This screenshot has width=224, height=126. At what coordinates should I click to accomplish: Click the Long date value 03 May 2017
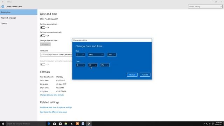click(x=61, y=84)
